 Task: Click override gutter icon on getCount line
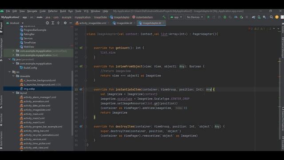click(x=81, y=48)
